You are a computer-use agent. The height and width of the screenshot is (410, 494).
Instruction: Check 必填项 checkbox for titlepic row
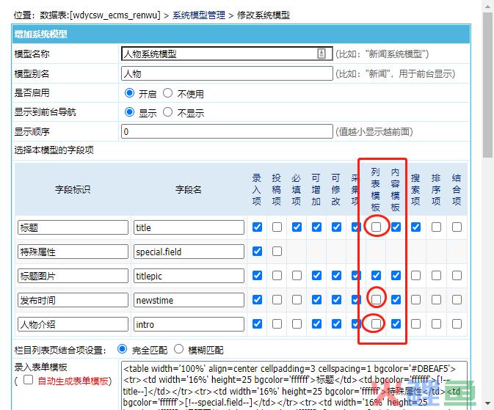point(297,276)
